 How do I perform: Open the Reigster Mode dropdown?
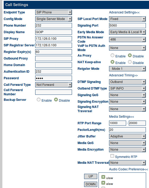pyautogui.click(x=127, y=69)
